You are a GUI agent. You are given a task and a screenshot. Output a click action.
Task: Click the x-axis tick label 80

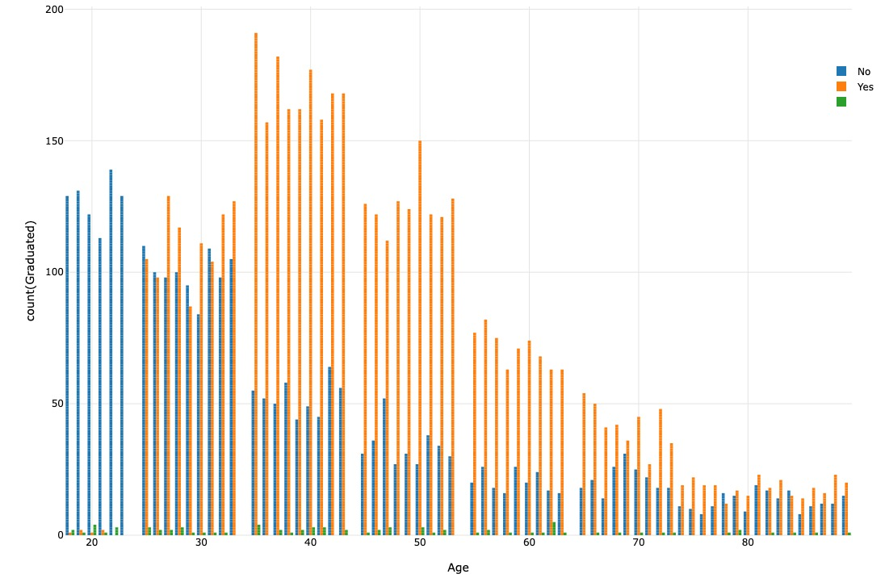[x=748, y=542]
